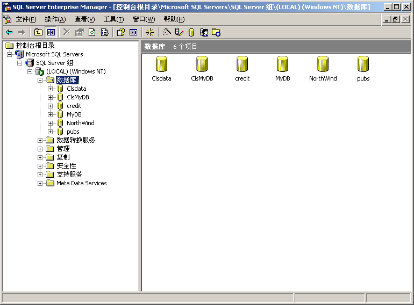The image size is (414, 305).
Task: Click pubs database icon in right pane
Action: click(x=363, y=64)
